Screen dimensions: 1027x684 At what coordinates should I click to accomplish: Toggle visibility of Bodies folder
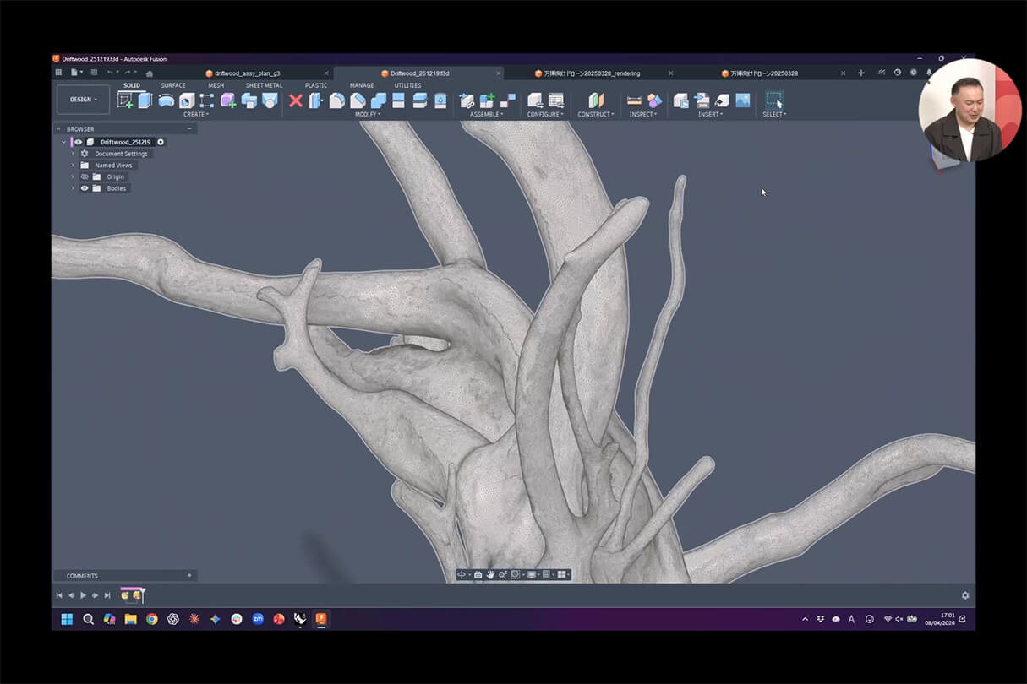click(85, 188)
